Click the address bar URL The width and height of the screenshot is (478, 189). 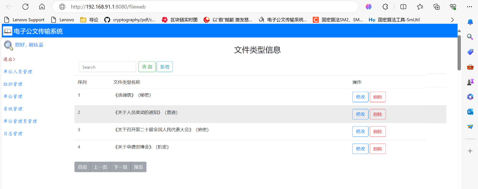point(108,7)
